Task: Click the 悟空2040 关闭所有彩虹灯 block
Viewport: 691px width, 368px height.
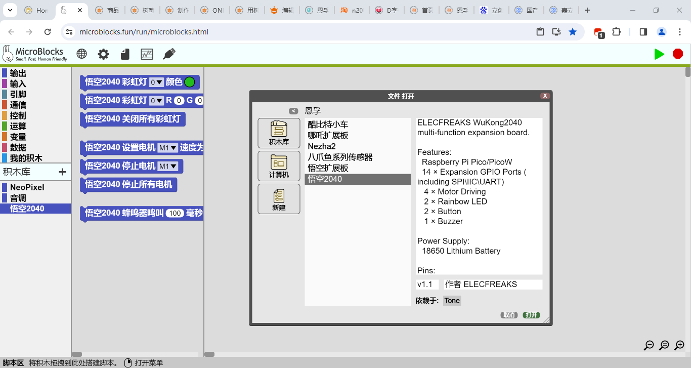Action: [x=133, y=119]
